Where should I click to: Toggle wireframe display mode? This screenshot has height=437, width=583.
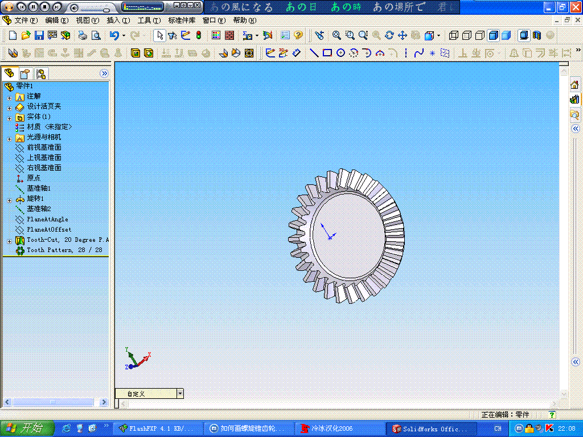[x=453, y=35]
